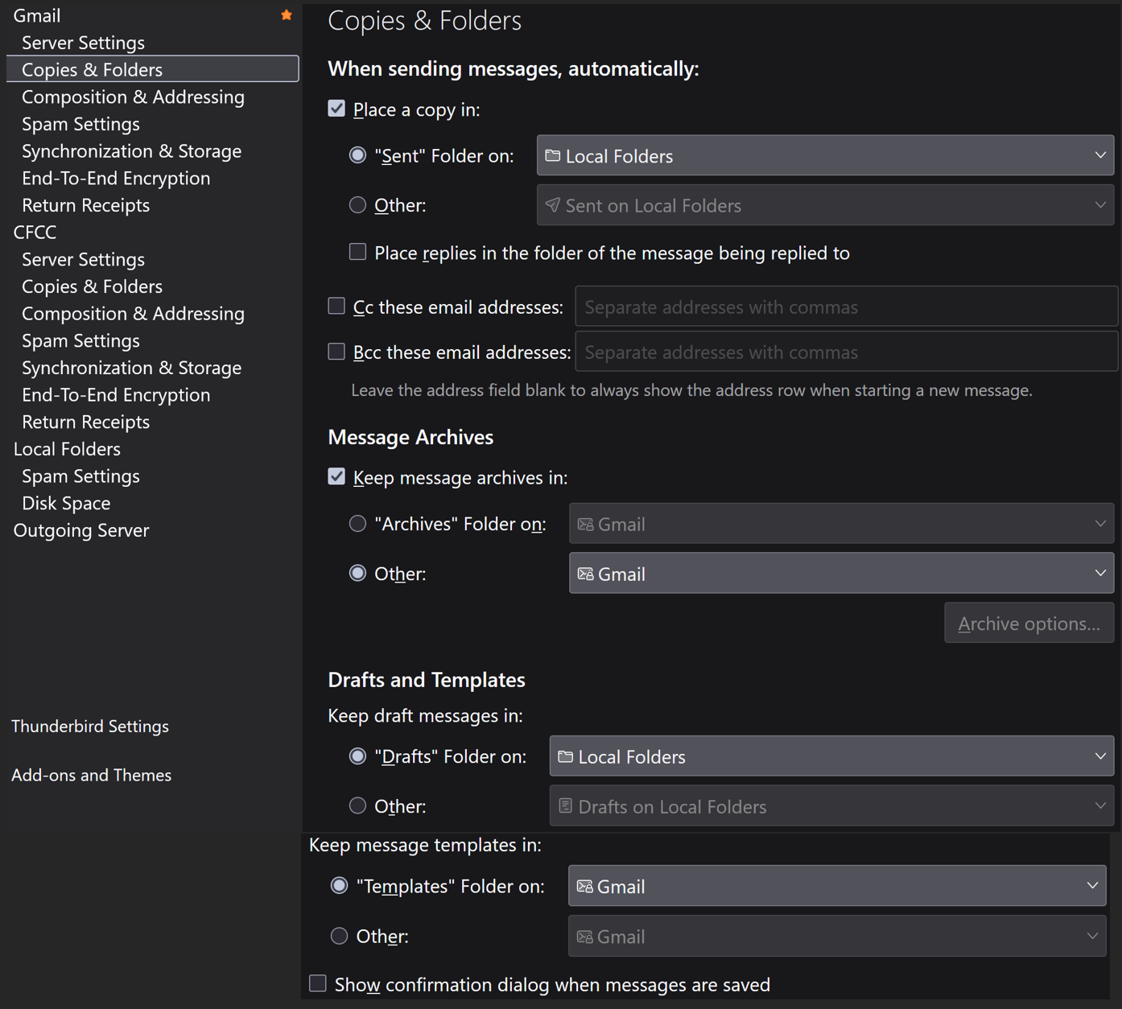
Task: Click the 'Drafts and Templates' section heading
Action: (426, 680)
